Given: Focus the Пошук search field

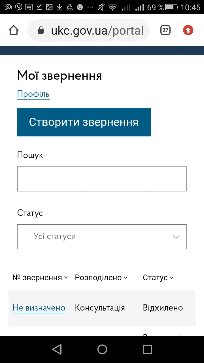Looking at the screenshot, I should click(102, 179).
